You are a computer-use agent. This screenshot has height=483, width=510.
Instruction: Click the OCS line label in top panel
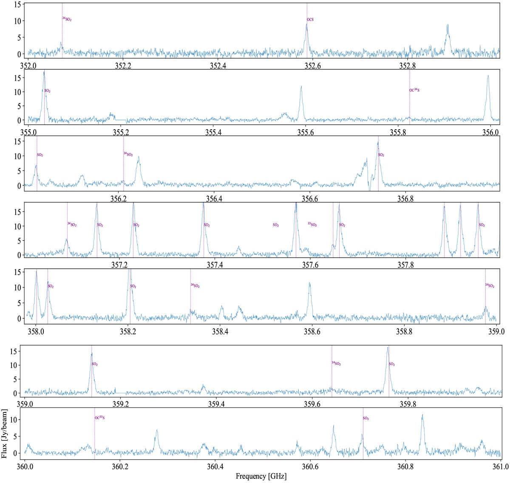pyautogui.click(x=310, y=20)
